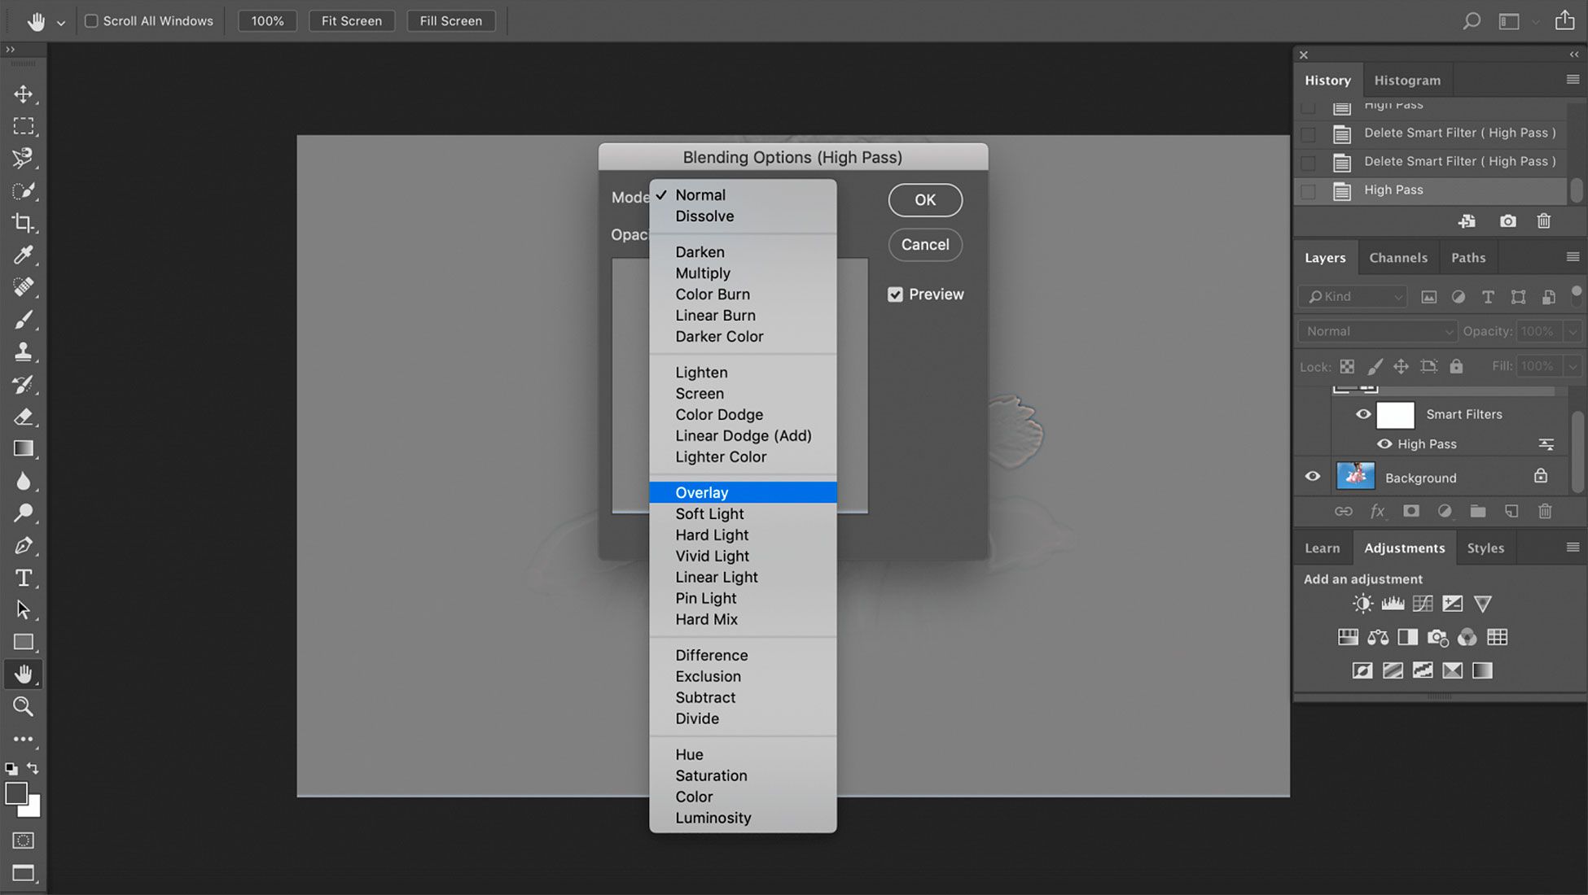
Task: Activate the Zoom tool
Action: [23, 706]
